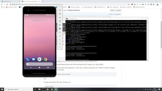The image size is (162, 91).
Task: Raise volume in emulator toolbar
Action: point(60,14)
